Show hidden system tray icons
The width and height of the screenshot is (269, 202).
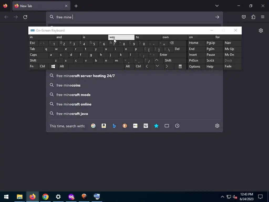pyautogui.click(x=222, y=197)
